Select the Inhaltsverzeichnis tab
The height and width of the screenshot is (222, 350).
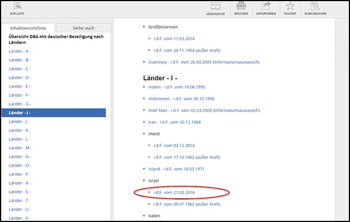click(x=28, y=28)
